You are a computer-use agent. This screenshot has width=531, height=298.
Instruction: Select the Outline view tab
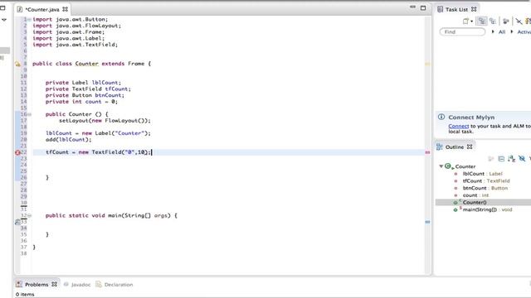(455, 147)
